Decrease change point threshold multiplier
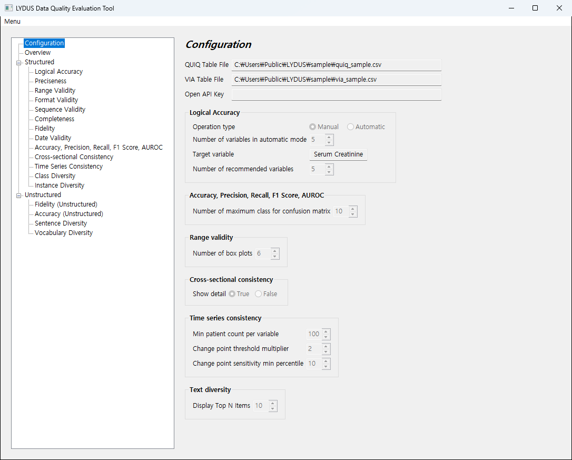The height and width of the screenshot is (460, 572). pos(326,352)
